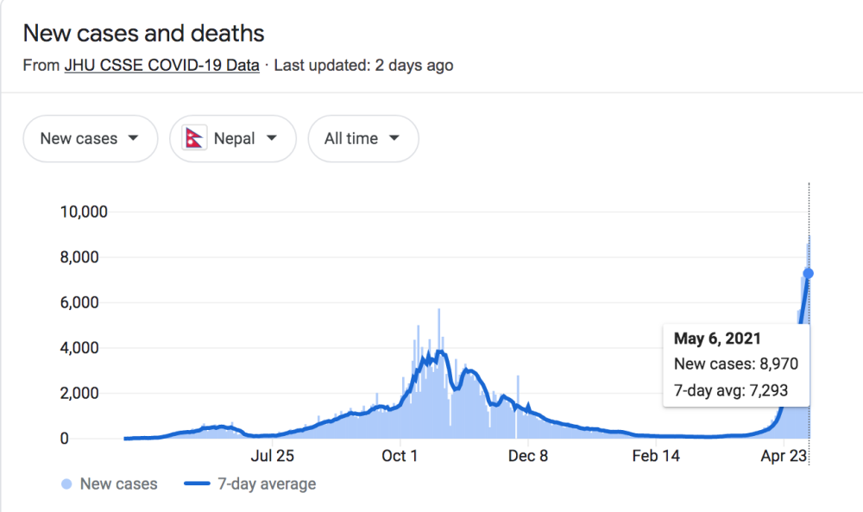Click the arrow next to All time

pyautogui.click(x=394, y=138)
